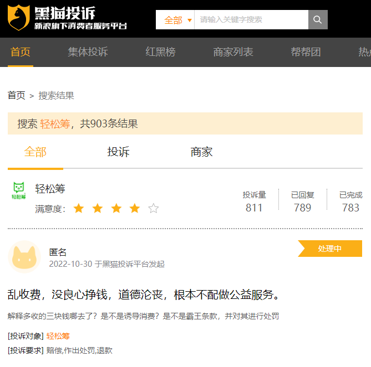Click the 搜索结果 breadcrumb text

point(57,95)
